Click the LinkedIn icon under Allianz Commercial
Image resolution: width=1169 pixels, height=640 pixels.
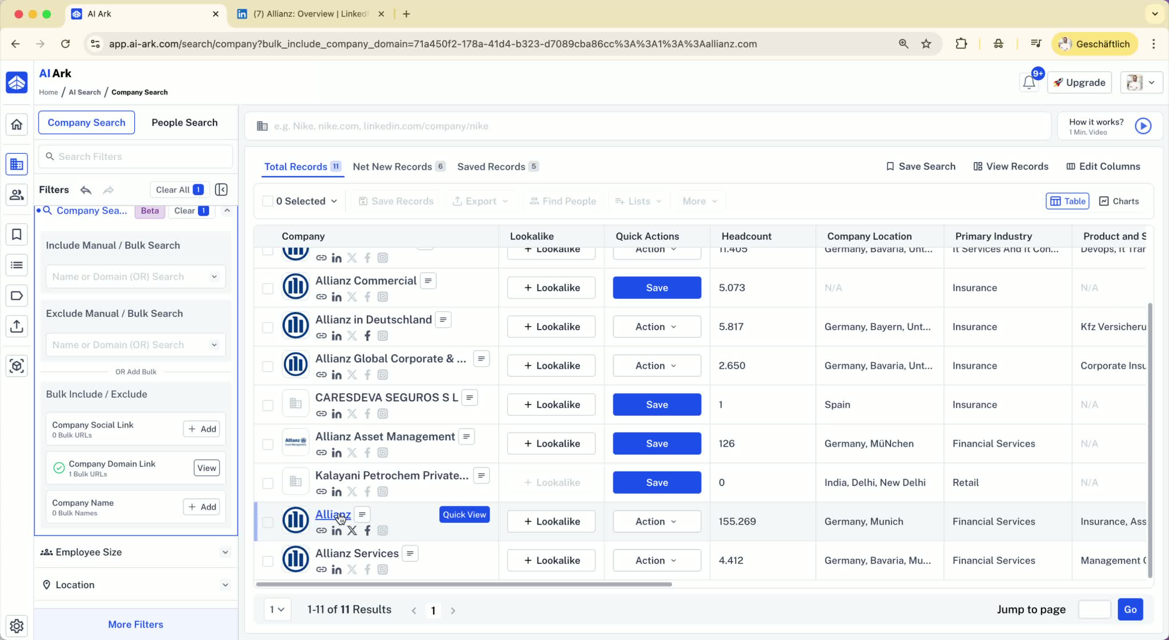[x=336, y=297]
